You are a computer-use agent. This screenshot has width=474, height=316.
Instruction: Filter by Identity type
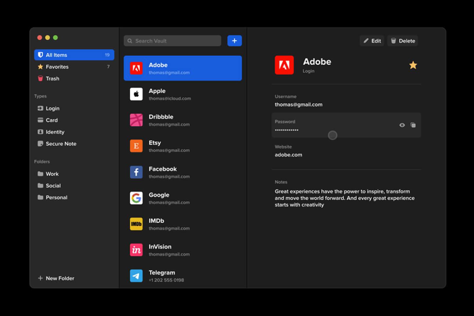pos(74,132)
